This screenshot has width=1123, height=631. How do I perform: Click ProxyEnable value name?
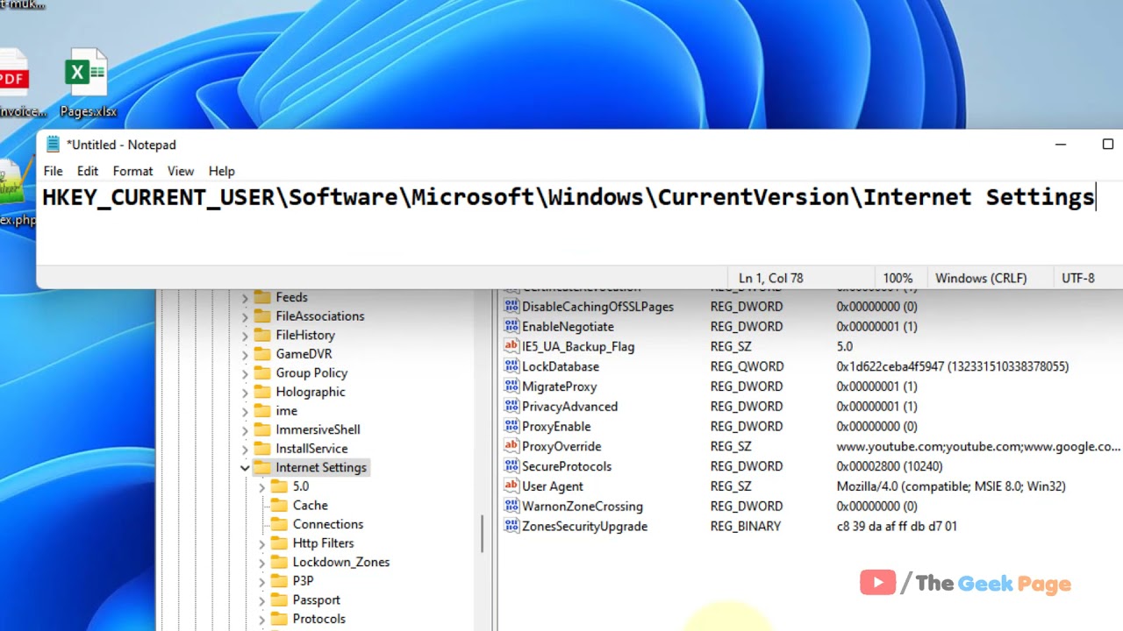(556, 426)
